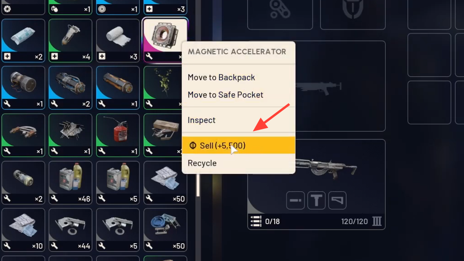Viewport: 464px width, 261px height.
Task: Click the inventory vertical scrollbar handle
Action: (x=198, y=185)
